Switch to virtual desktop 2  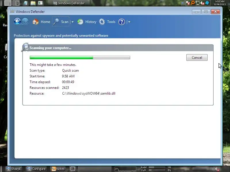(16, 3)
